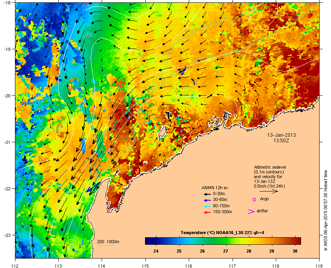Click the longitude axis label '116'
331x268 pixels.
(x=189, y=266)
